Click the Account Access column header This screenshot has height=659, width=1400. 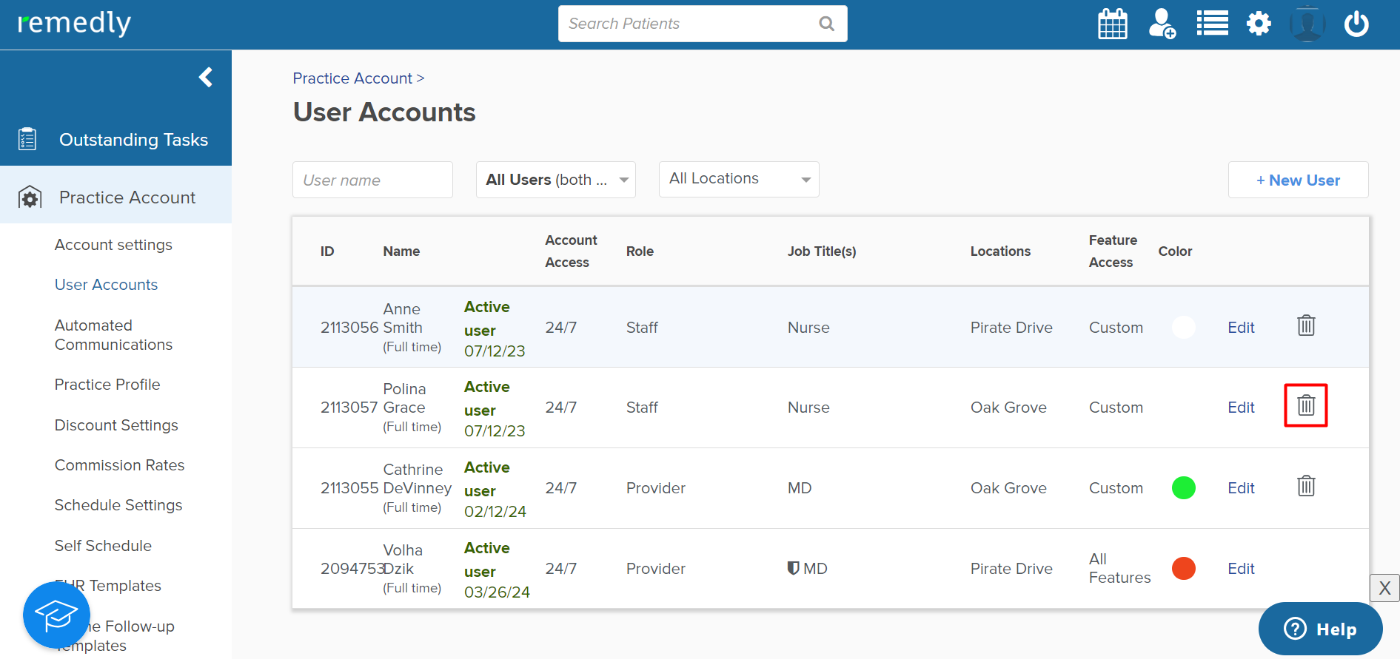pos(571,251)
